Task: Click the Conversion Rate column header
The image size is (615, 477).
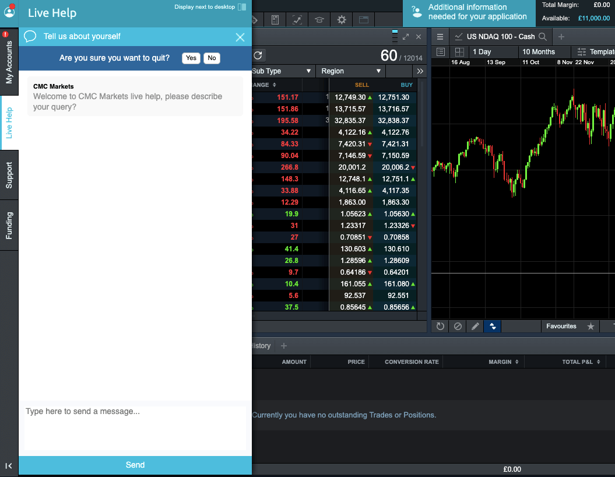Action: click(x=412, y=362)
